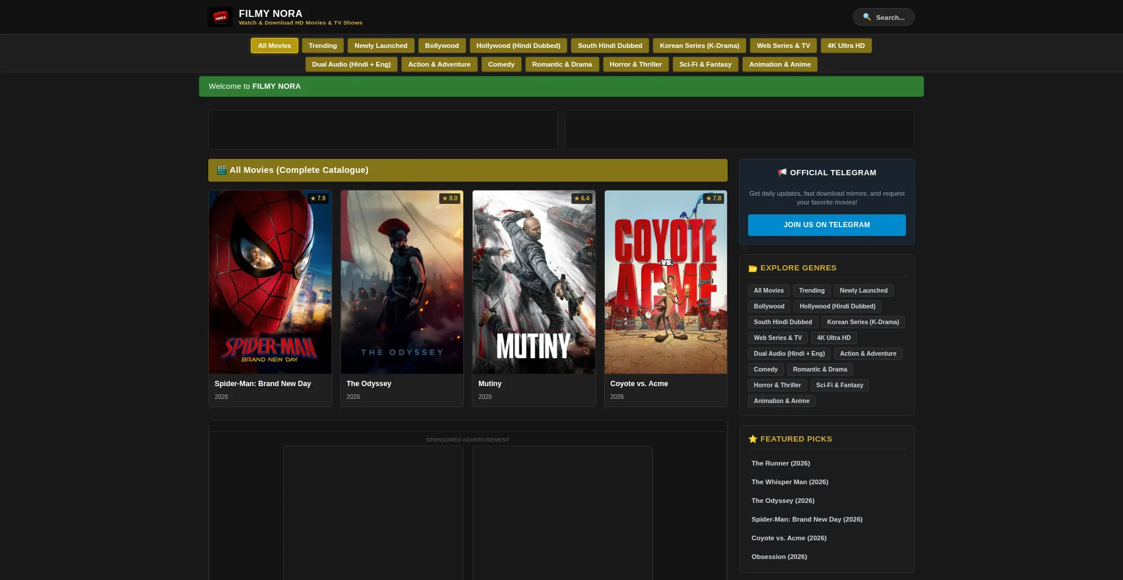The width and height of the screenshot is (1123, 580).
Task: Click the Welcome to FILMY NORA banner
Action: coord(561,86)
